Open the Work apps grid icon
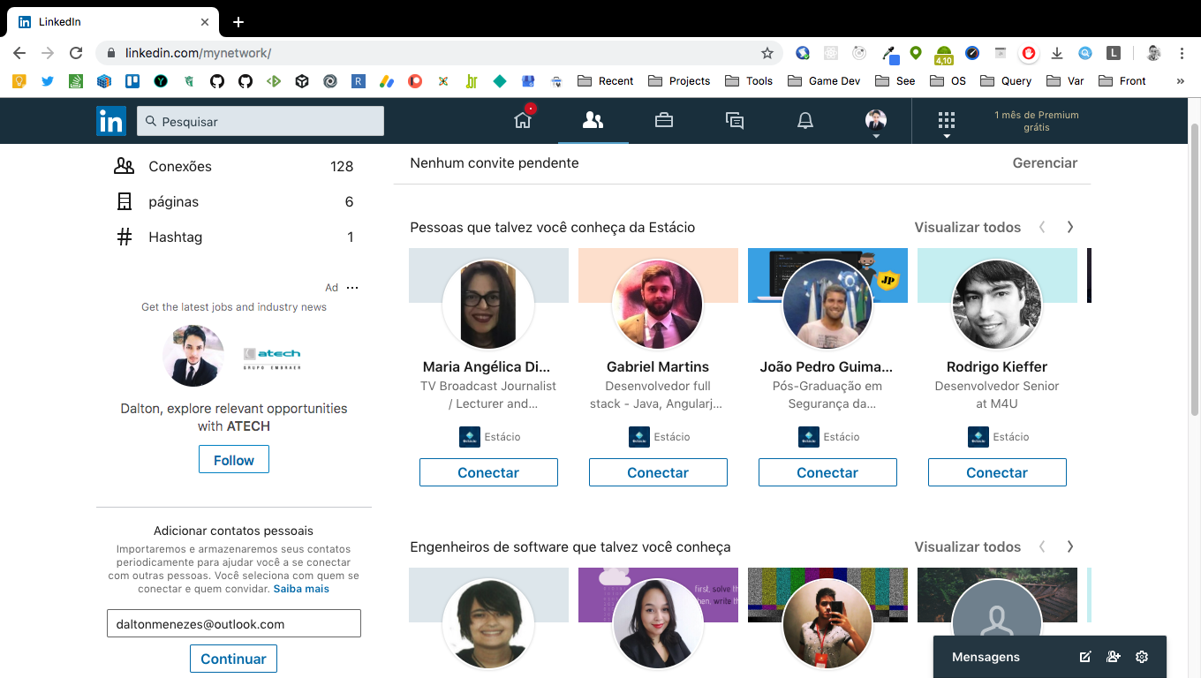 point(947,120)
